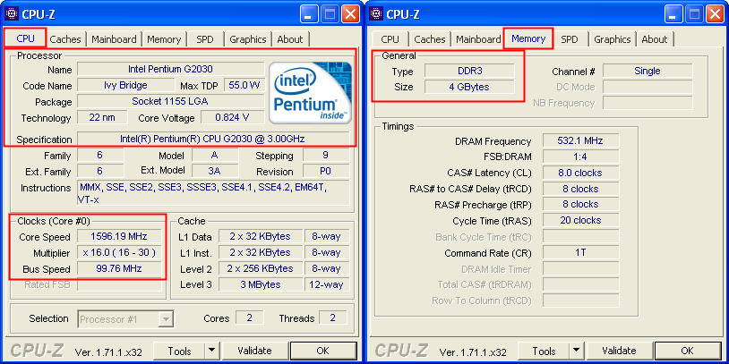Click Cycle Time (tRAS) value 20 clocks

(580, 220)
